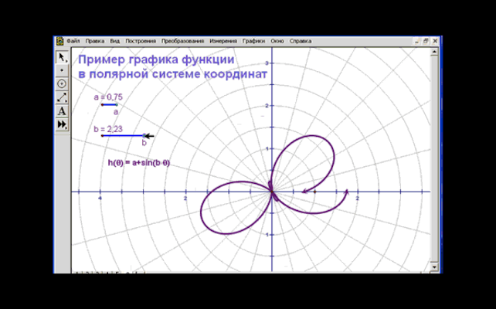Click the left fixed endpoint of slider b
Screen dimensions: 496x309
point(102,136)
